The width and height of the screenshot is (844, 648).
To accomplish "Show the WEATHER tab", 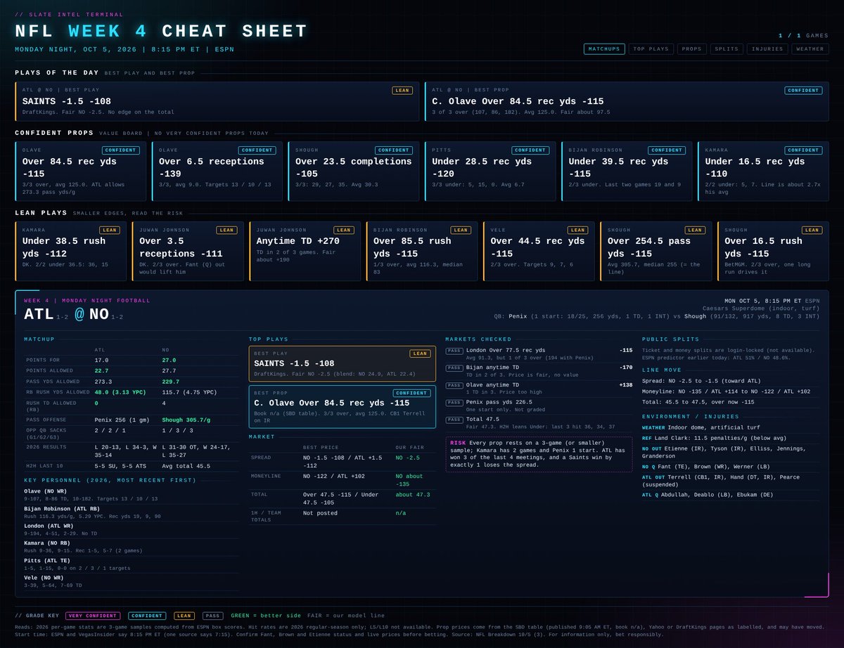I will click(x=810, y=49).
